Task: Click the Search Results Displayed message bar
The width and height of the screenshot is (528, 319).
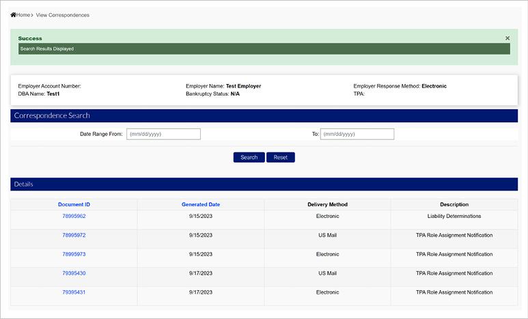Action: click(x=264, y=49)
